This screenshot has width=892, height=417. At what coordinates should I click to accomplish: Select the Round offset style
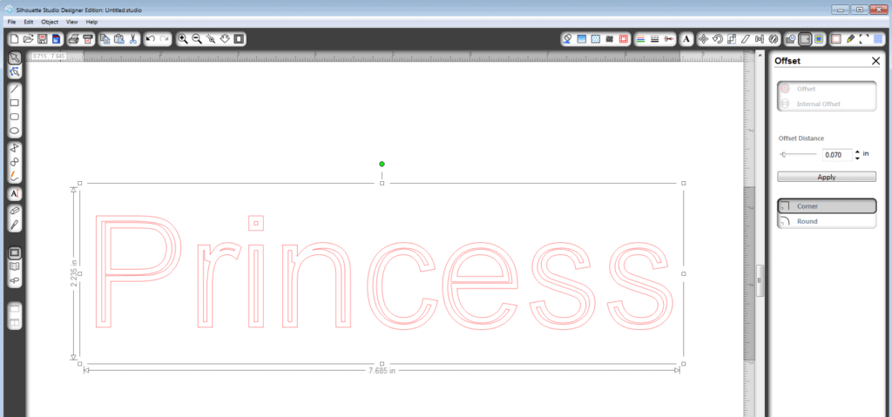(826, 221)
